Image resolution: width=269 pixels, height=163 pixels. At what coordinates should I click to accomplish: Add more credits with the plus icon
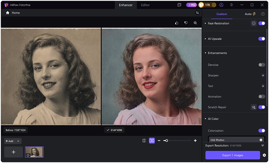tap(214, 5)
